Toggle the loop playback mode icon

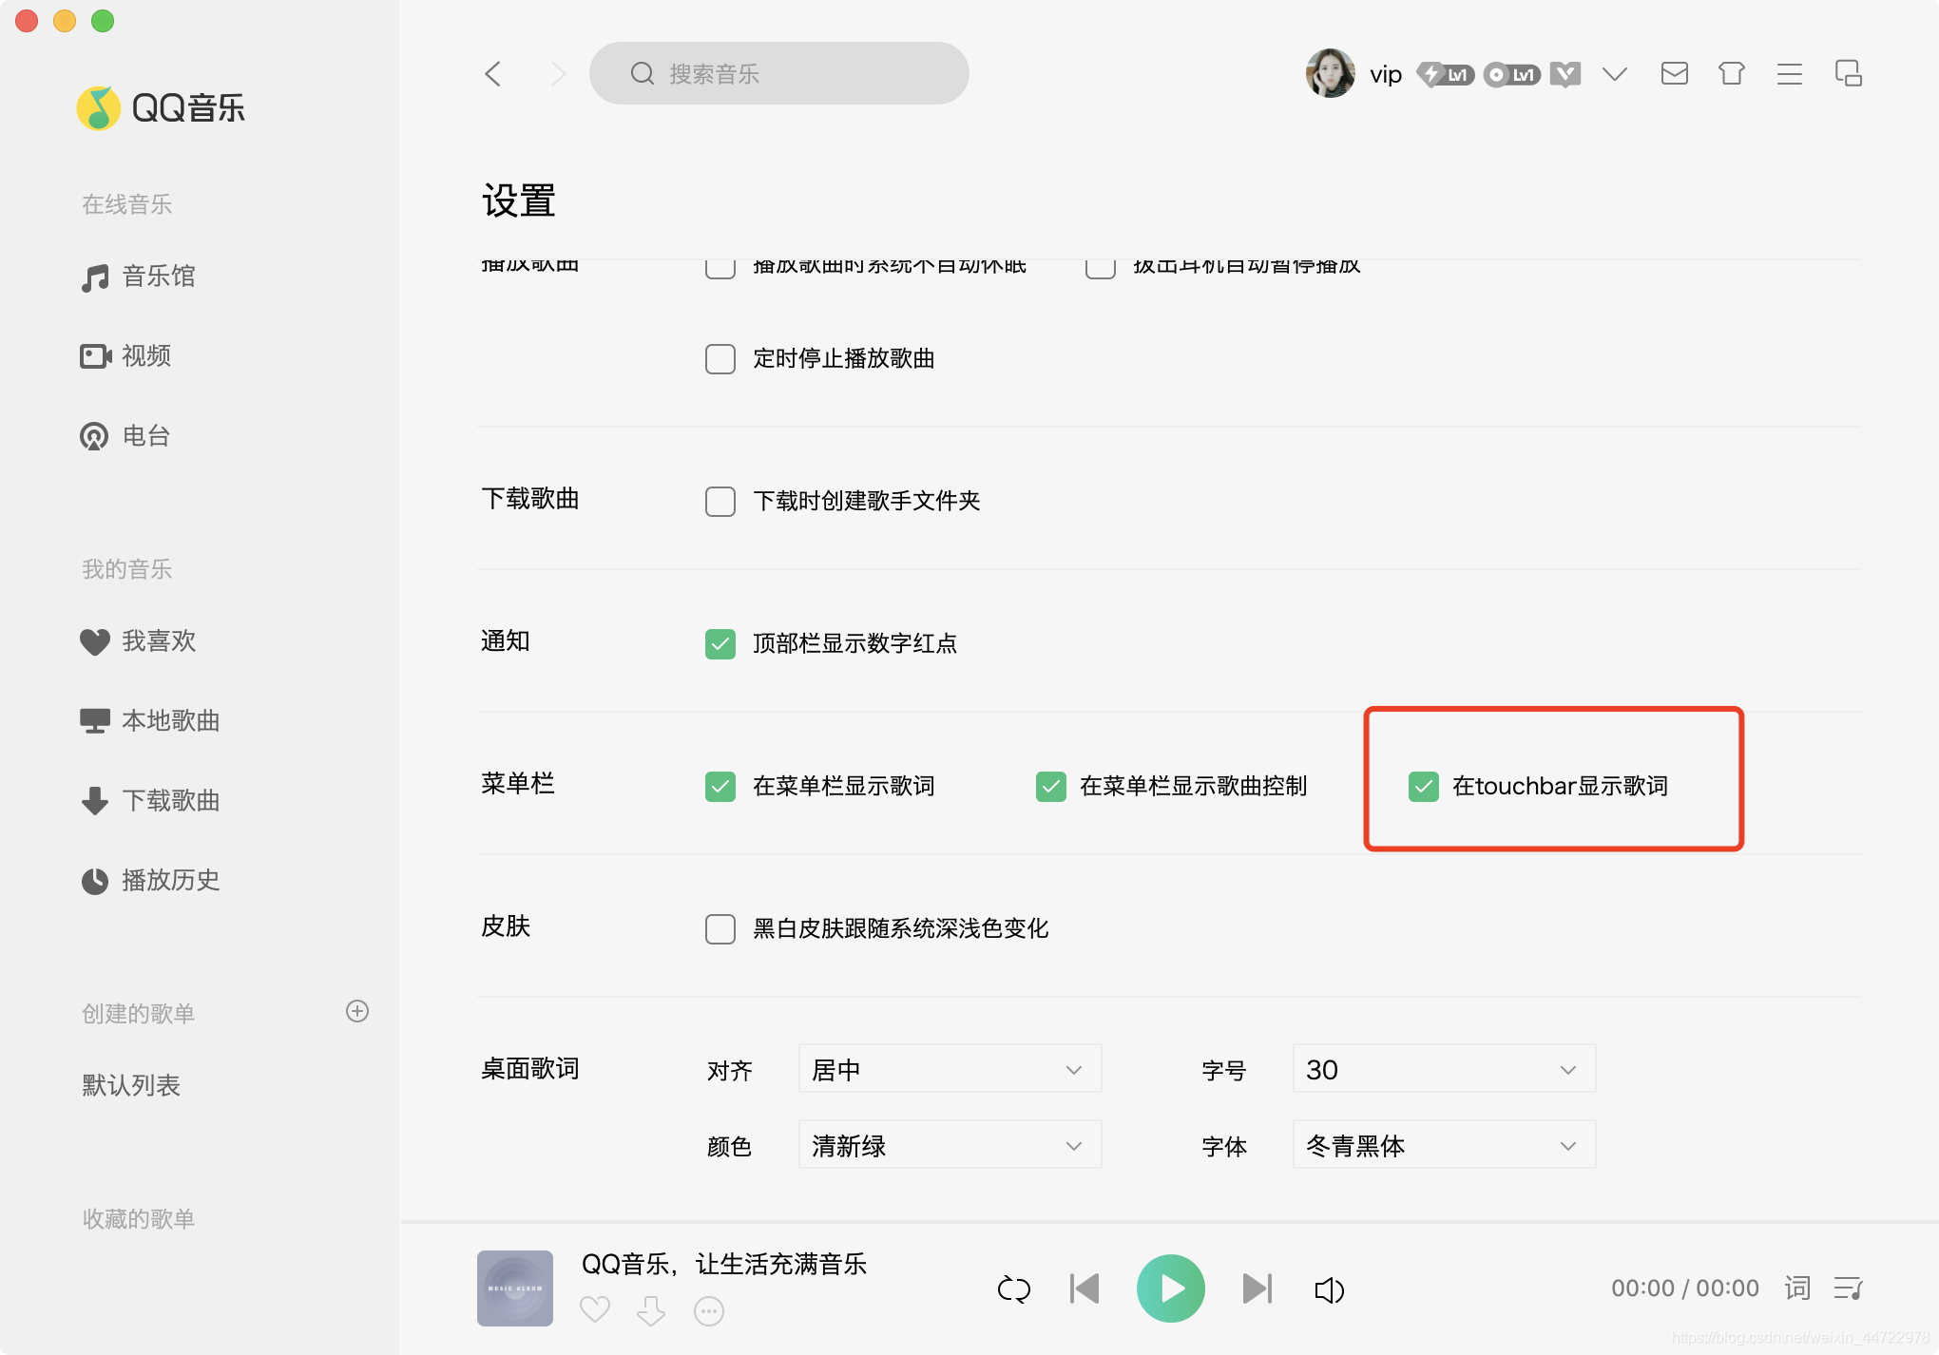pos(1013,1289)
